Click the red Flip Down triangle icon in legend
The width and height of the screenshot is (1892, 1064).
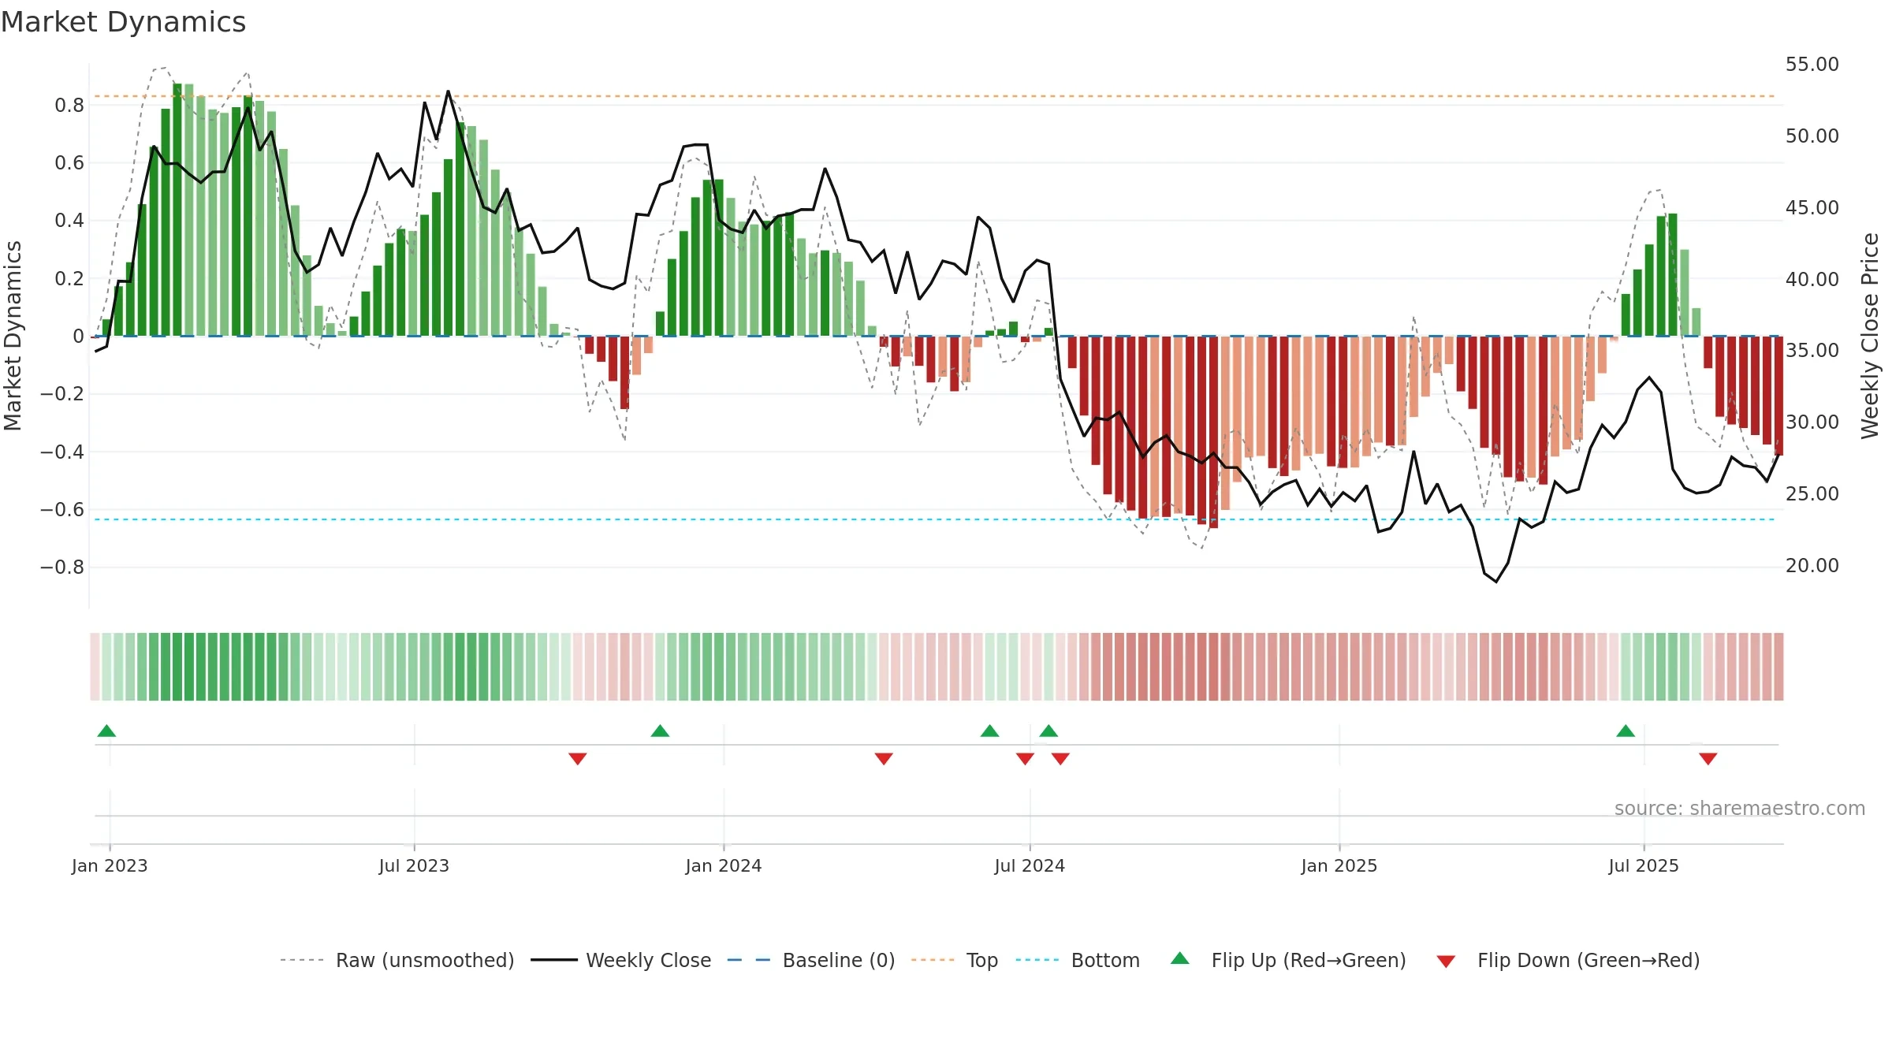1446,962
